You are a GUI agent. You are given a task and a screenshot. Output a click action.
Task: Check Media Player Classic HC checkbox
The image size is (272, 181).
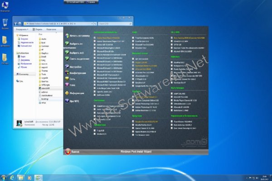pos(171,100)
